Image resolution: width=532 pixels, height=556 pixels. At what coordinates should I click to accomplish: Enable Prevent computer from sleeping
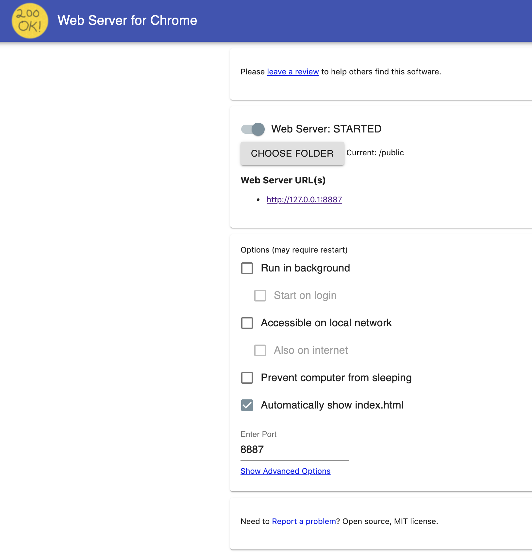[x=247, y=378]
